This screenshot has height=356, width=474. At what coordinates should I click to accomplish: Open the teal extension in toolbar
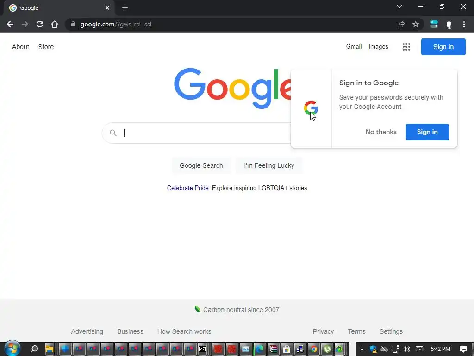coord(434,24)
